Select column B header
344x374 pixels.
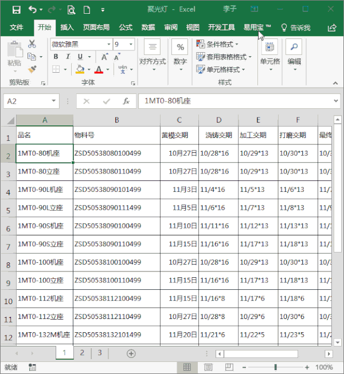point(117,120)
